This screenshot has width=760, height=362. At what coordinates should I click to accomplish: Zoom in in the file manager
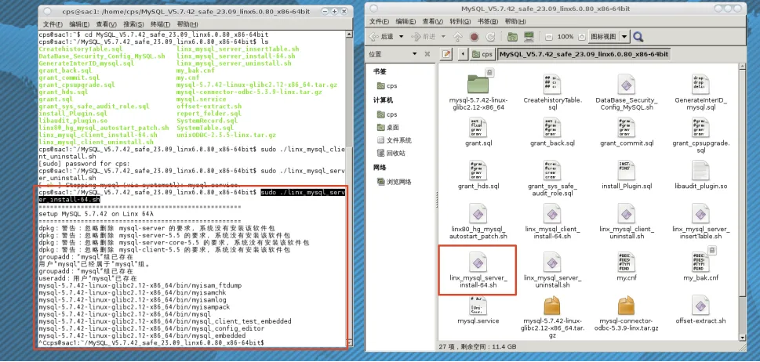[x=582, y=37]
